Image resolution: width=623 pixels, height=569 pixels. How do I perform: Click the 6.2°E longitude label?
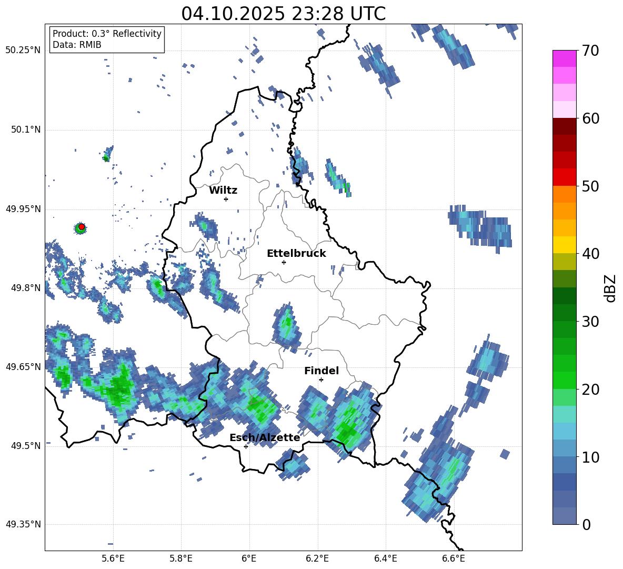click(x=317, y=558)
